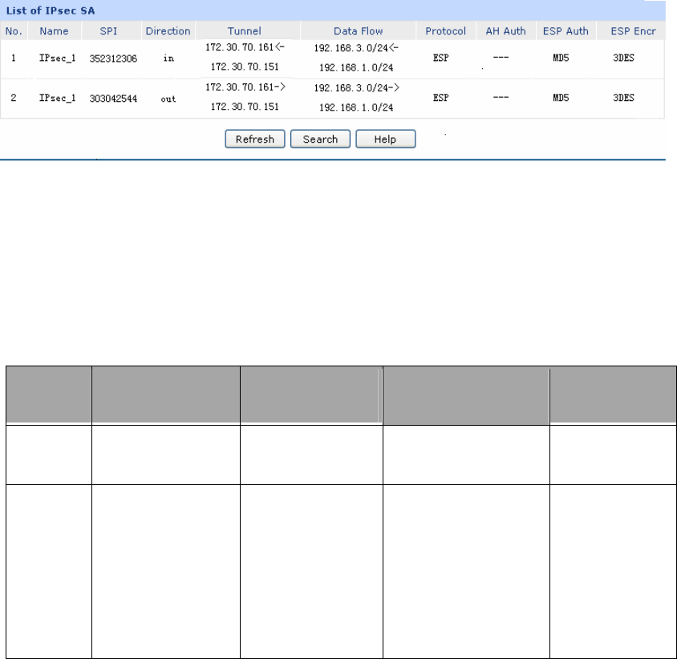Click the Data Flow column header
Viewport: 677px width, 659px height.
point(358,31)
